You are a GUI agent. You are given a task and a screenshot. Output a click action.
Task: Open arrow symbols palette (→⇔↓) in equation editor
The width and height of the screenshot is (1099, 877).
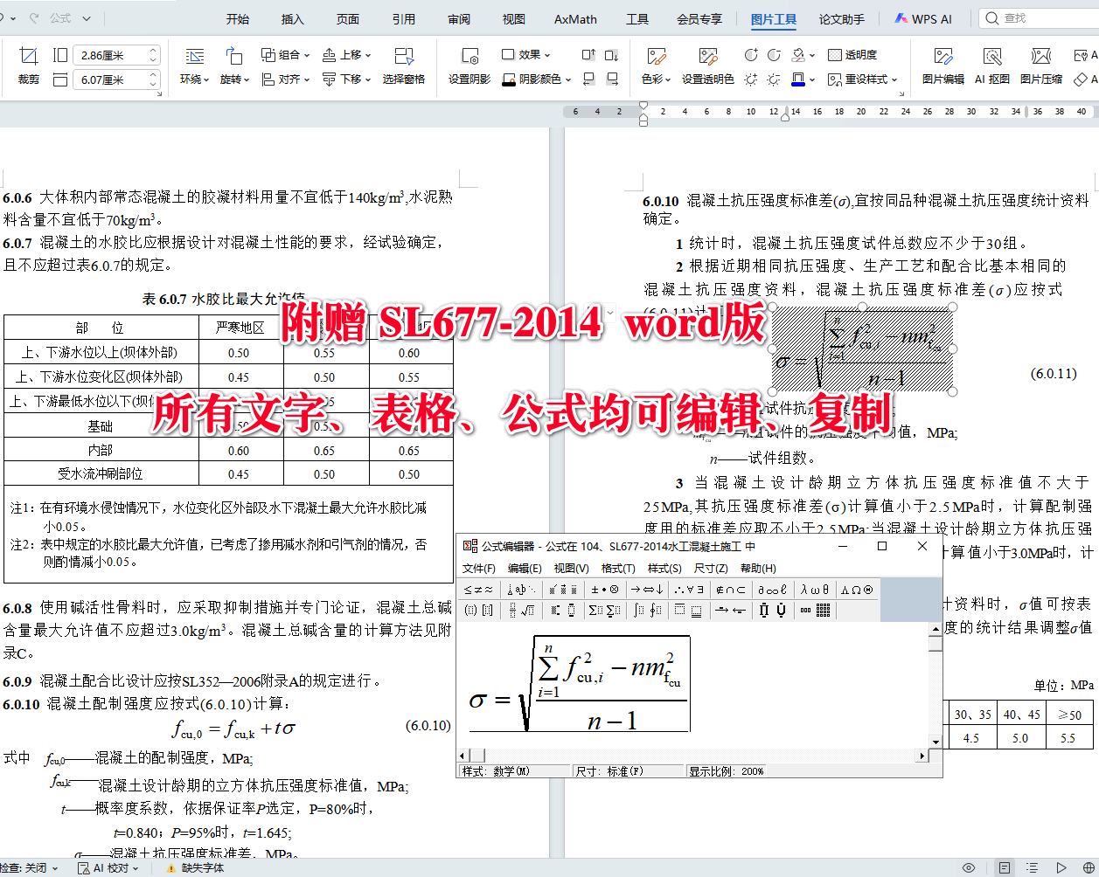pyautogui.click(x=648, y=590)
